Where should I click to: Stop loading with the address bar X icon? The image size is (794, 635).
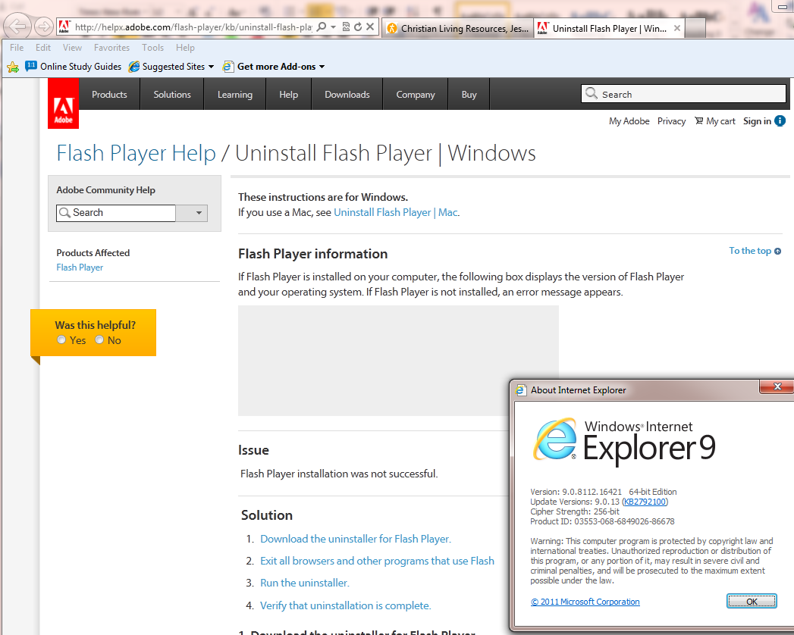click(x=370, y=27)
